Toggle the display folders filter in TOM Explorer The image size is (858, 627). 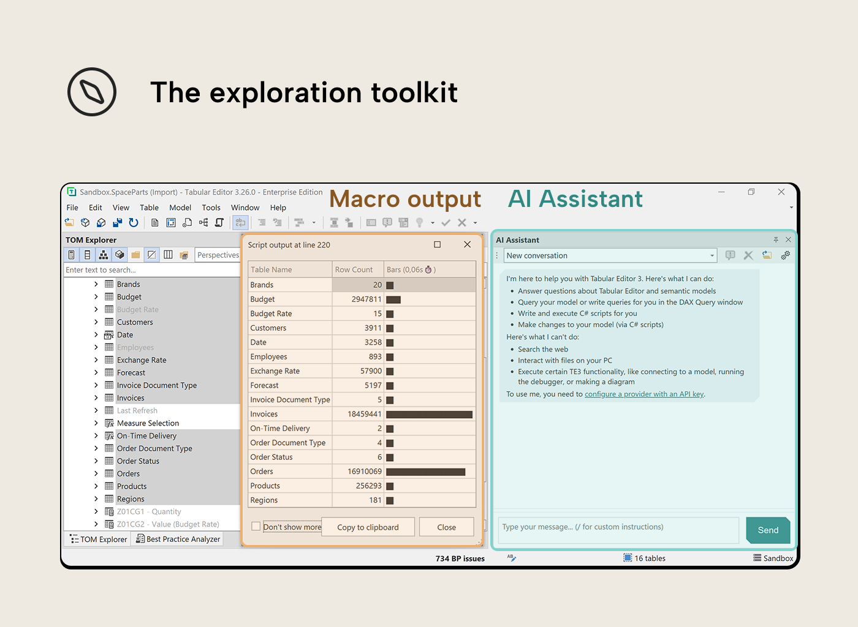135,255
